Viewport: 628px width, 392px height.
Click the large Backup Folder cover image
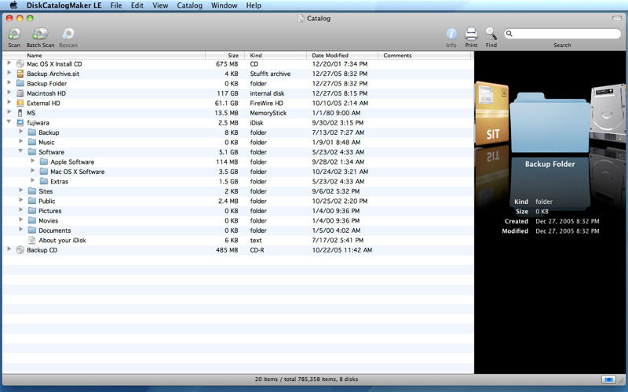550,122
